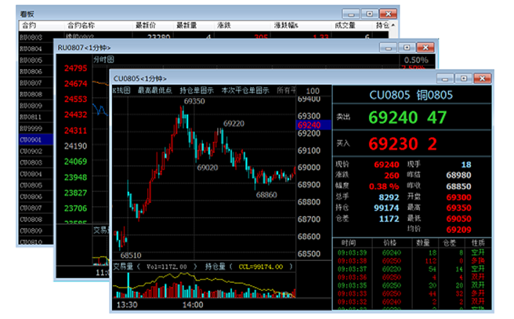Select contract RU0803 row
This screenshot has width=514, height=319.
pyautogui.click(x=31, y=37)
